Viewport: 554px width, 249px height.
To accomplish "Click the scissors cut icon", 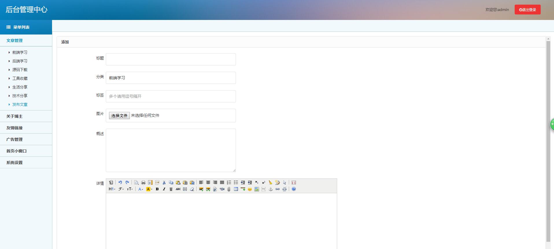I will pos(164,182).
